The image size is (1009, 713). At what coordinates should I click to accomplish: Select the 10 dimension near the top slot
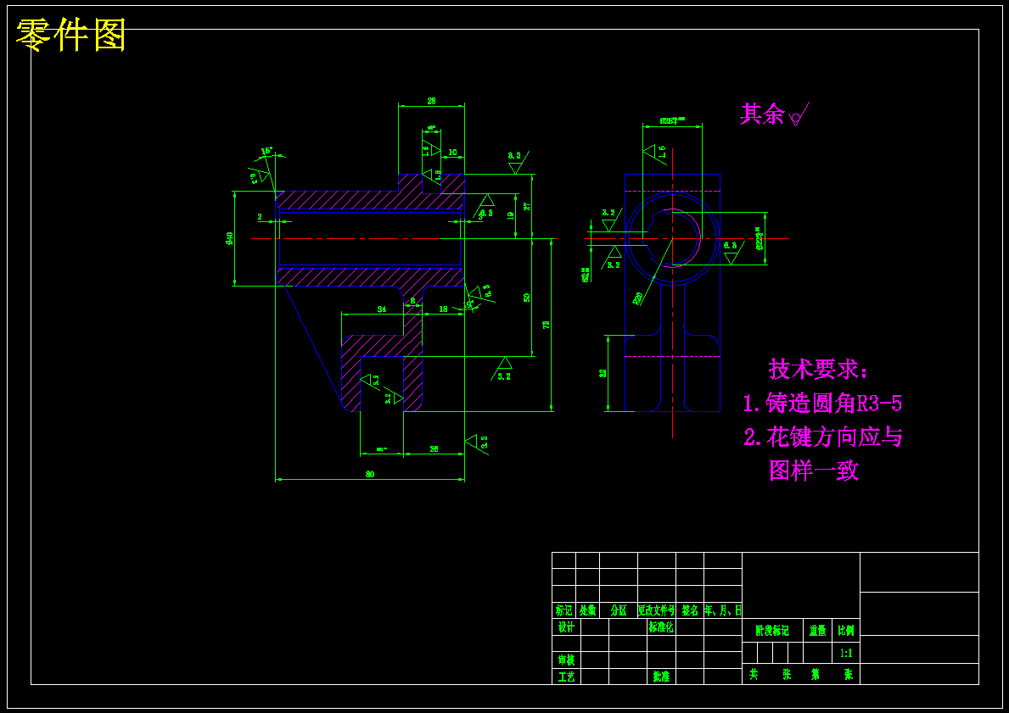click(452, 153)
